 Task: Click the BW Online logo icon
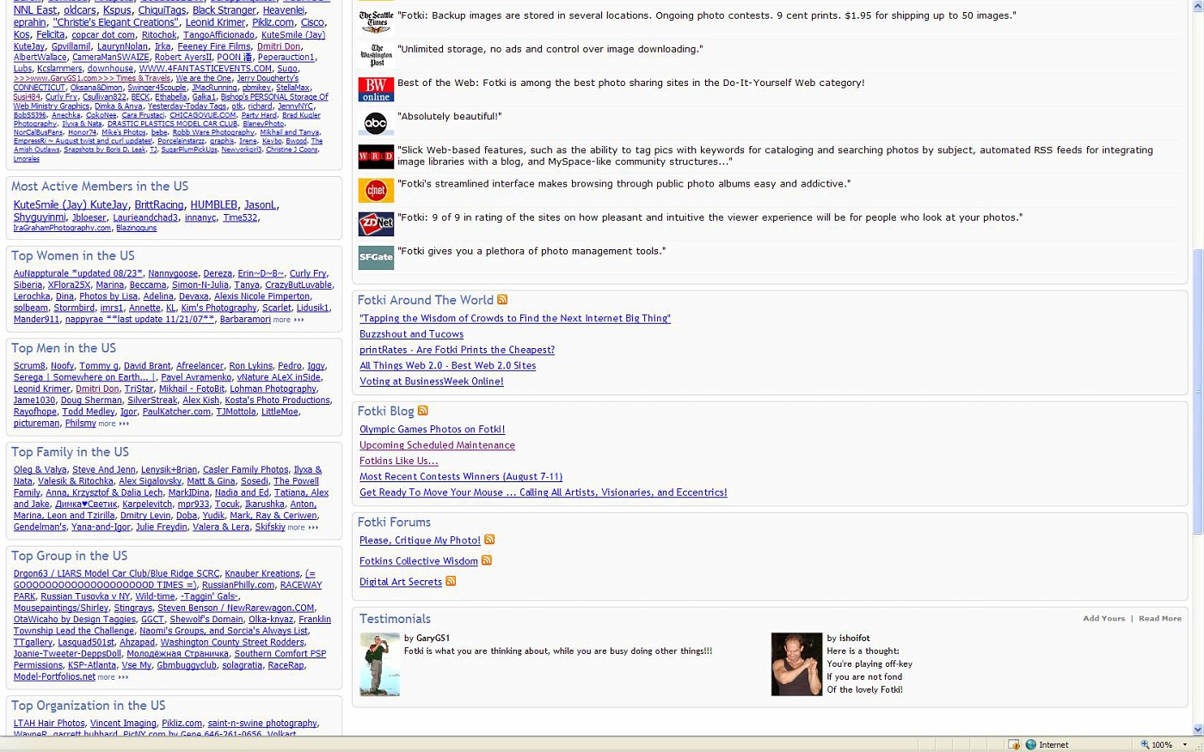pos(376,89)
